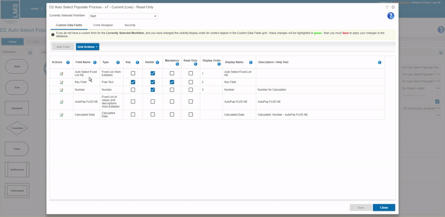Edit the Calculated Data row
The height and width of the screenshot is (217, 445).
[x=61, y=115]
